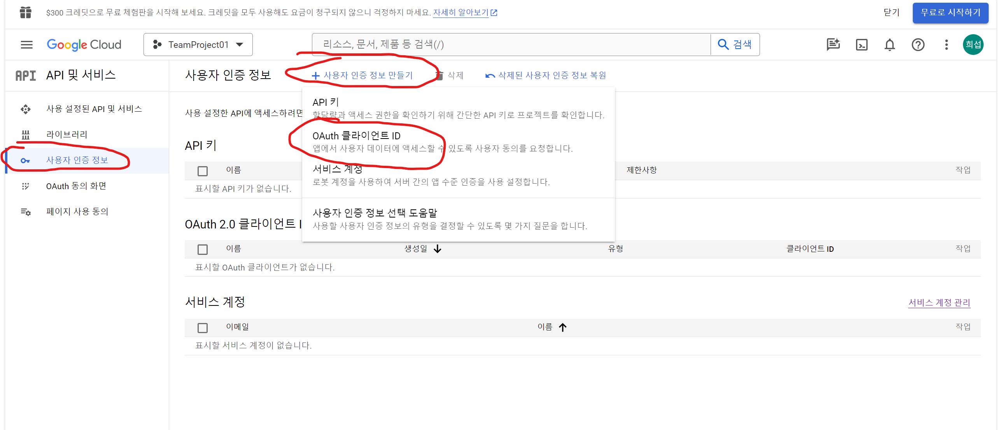The width and height of the screenshot is (998, 430).
Task: Expand the TeamProject01 project selector
Action: click(x=198, y=45)
